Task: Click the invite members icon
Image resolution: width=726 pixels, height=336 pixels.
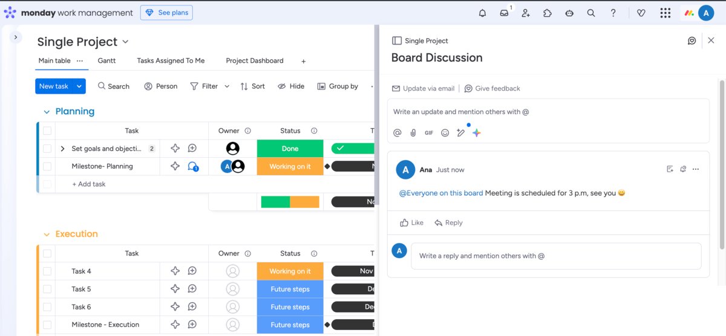Action: [x=526, y=13]
